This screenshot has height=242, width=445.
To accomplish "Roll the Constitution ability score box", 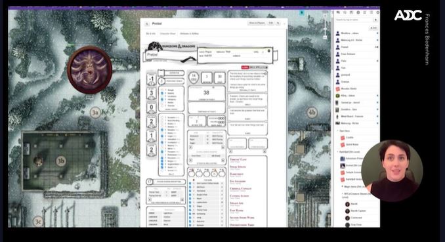I will click(x=151, y=108).
